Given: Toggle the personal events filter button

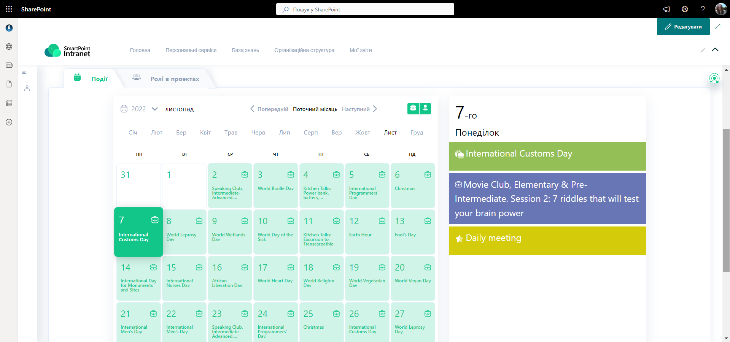Looking at the screenshot, I should pos(425,109).
